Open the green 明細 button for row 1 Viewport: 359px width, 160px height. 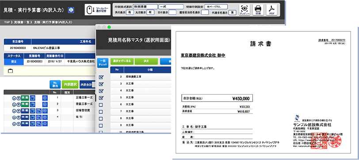pos(25,98)
